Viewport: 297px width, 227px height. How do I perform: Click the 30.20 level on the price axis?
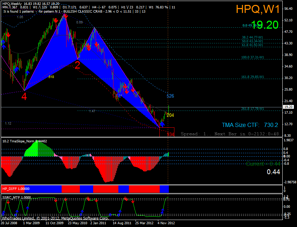pyautogui.click(x=288, y=78)
